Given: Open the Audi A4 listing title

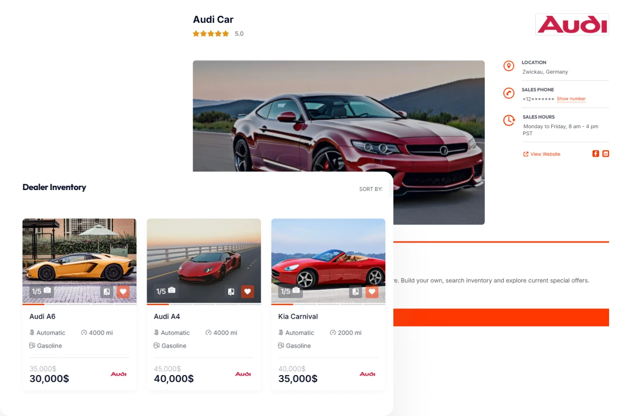Looking at the screenshot, I should point(167,316).
